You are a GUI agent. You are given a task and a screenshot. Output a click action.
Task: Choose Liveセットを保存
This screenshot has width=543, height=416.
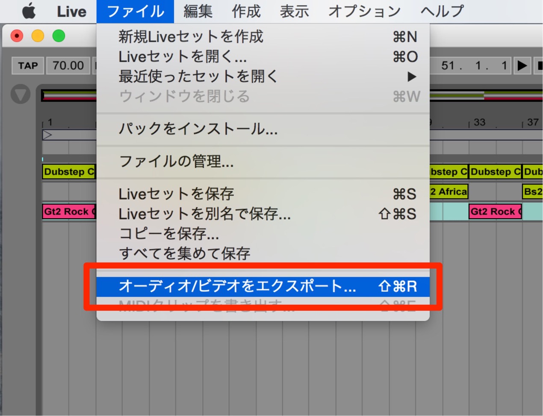click(x=263, y=194)
